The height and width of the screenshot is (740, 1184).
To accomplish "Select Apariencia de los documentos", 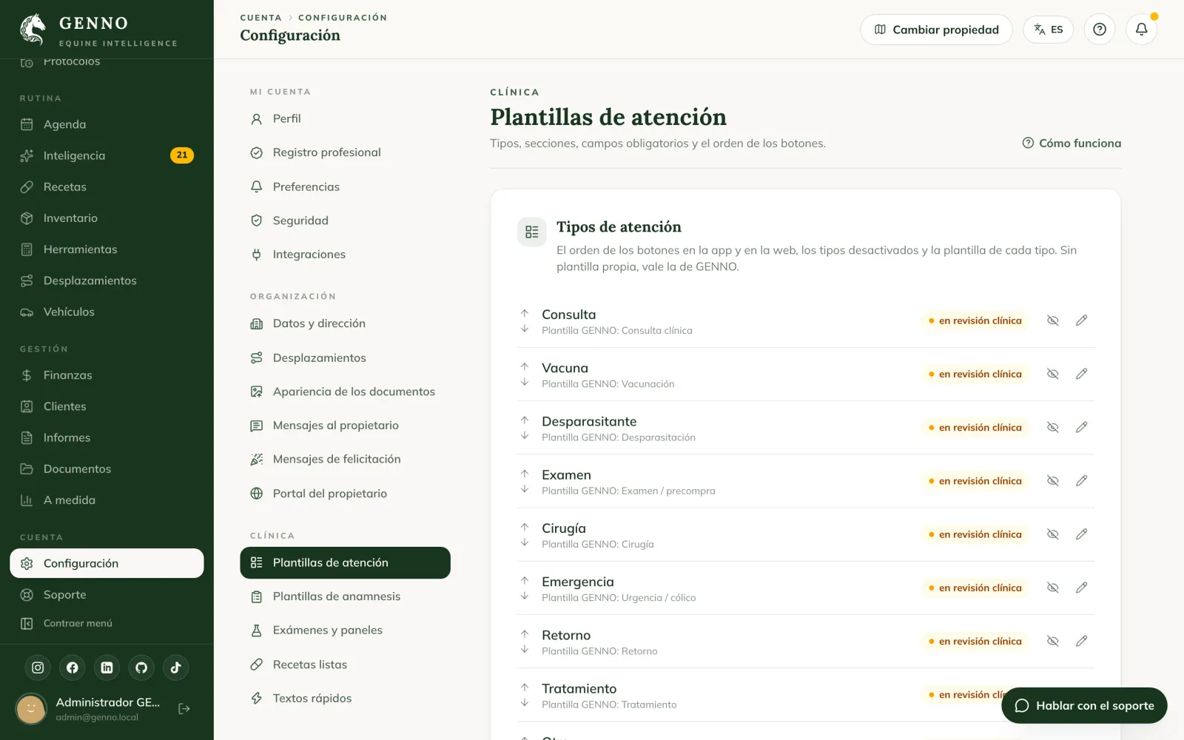I will 345,391.
